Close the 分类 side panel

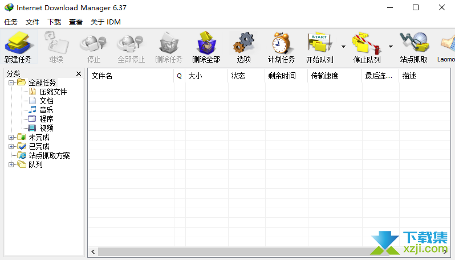pos(79,73)
